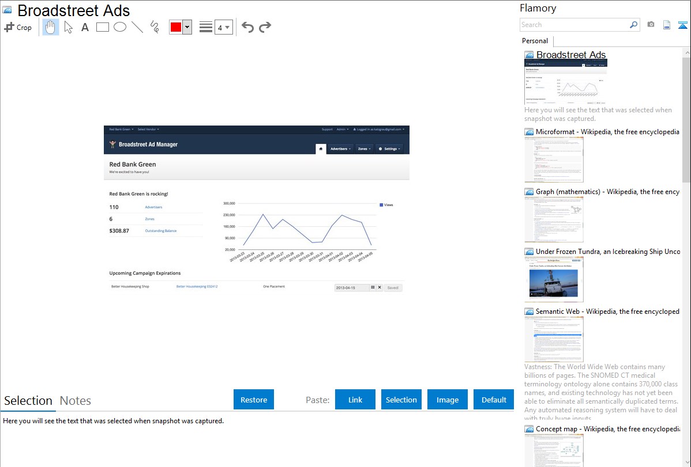Open the Personal tab
The height and width of the screenshot is (467, 691).
(535, 41)
